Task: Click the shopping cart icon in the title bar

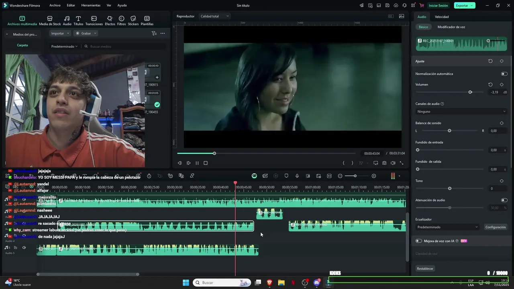Action: click(x=421, y=5)
